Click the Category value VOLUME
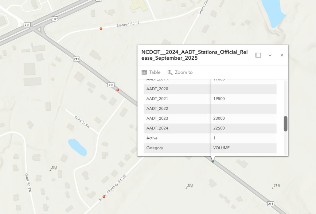The image size is (316, 214). (221, 148)
